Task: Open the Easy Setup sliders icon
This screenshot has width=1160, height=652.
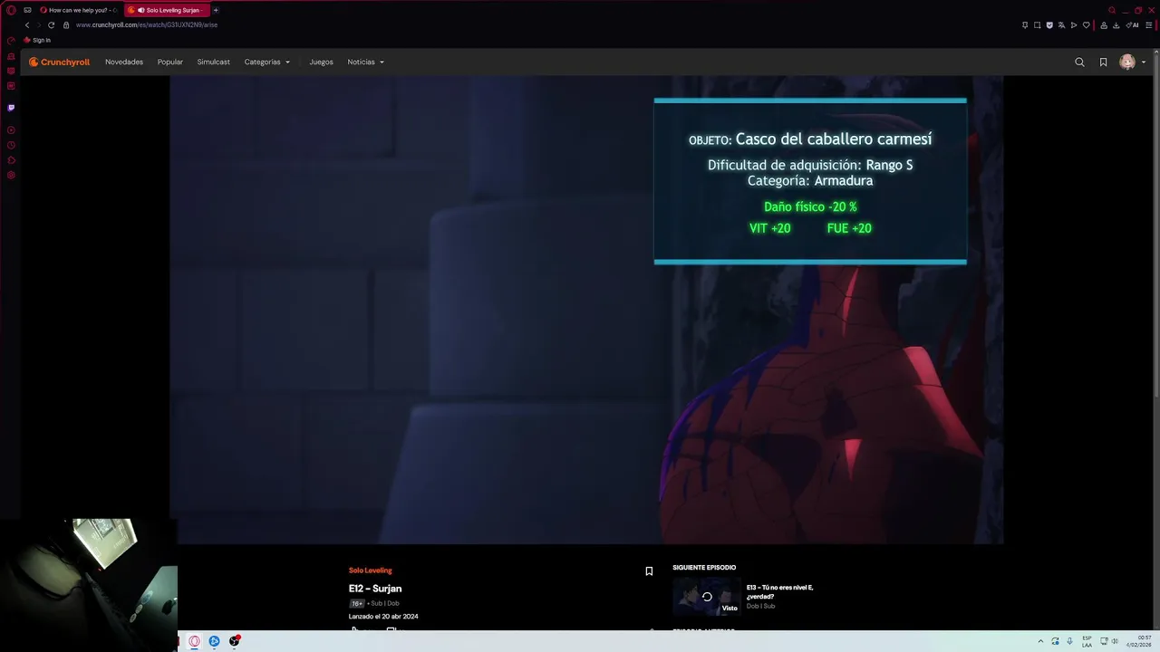Action: (x=1148, y=25)
